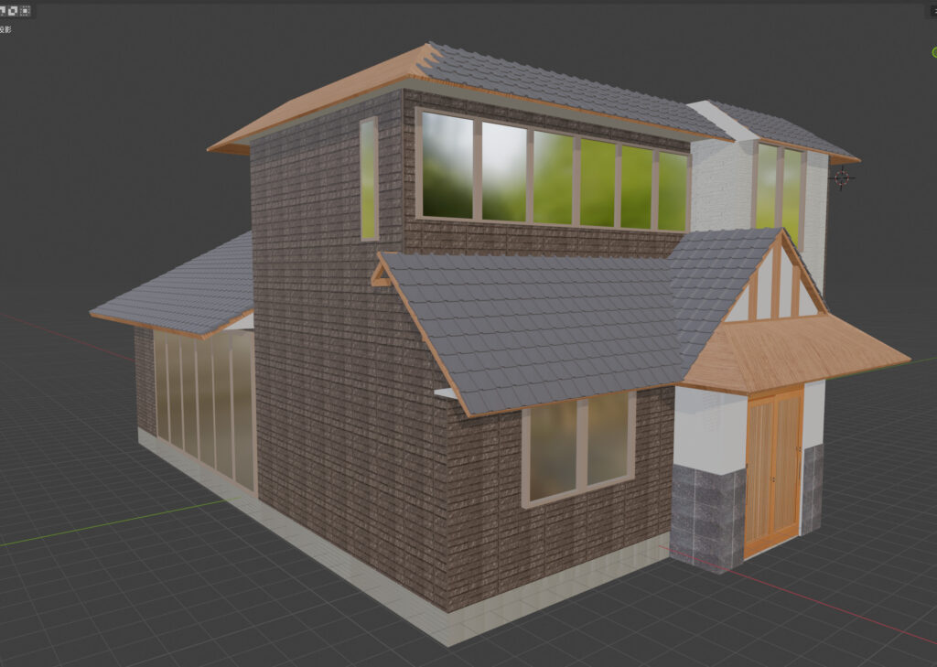Select the ground-floor two-pane frosted window
937x667 pixels.
578,448
